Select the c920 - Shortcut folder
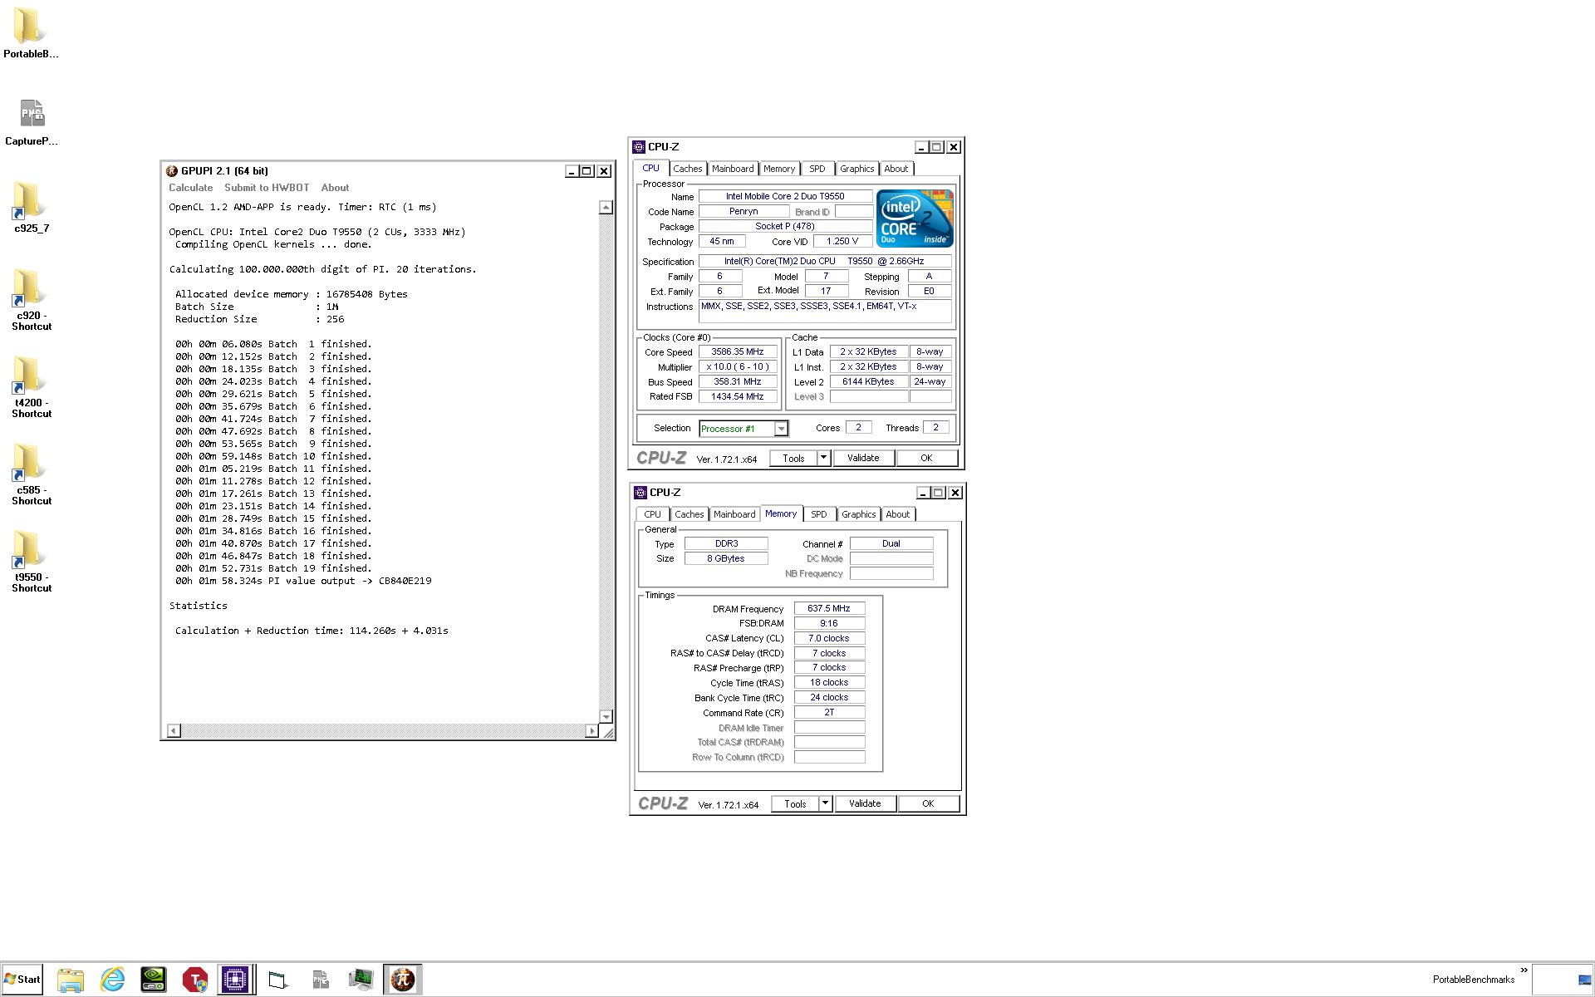1595x997 pixels. tap(31, 300)
